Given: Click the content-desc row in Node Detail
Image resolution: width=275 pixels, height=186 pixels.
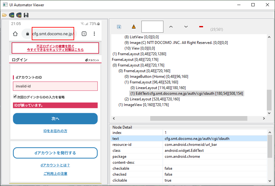Looking at the screenshot, I should [189, 162].
